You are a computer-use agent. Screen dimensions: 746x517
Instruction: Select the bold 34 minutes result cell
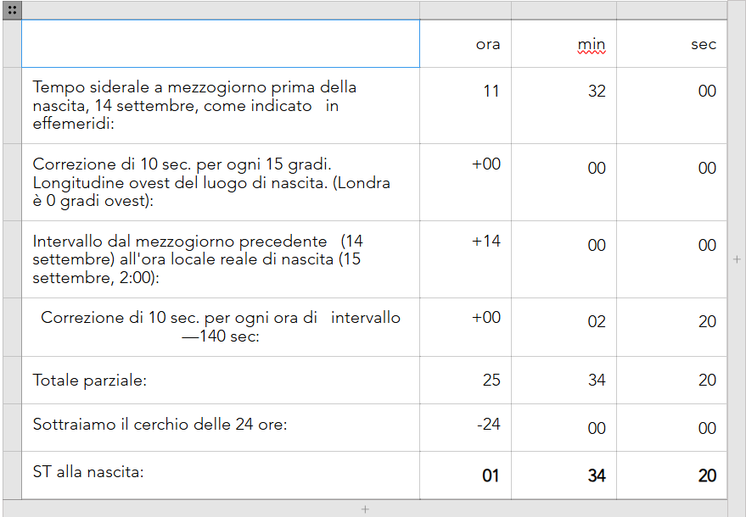point(564,475)
